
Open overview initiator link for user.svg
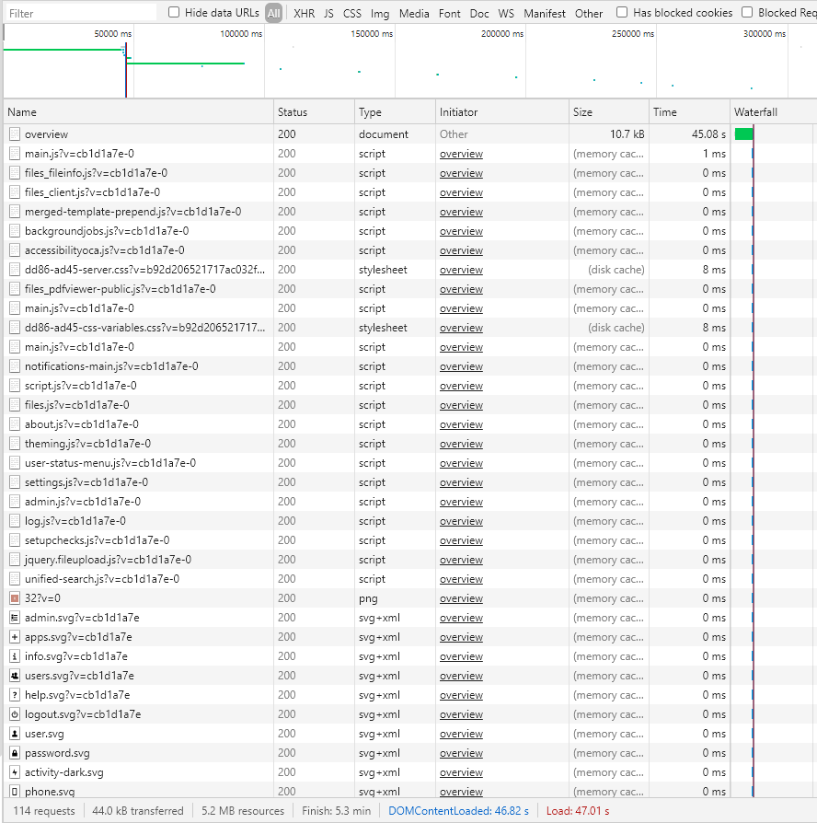coord(461,734)
